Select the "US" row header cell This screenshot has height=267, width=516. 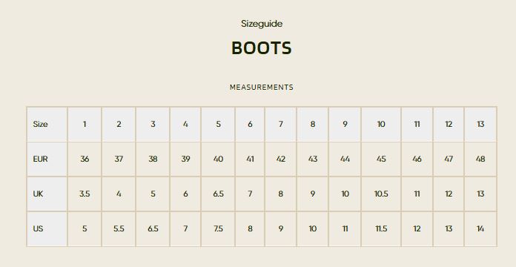tap(47, 229)
